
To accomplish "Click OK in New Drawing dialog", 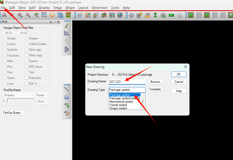I will 179,74.
